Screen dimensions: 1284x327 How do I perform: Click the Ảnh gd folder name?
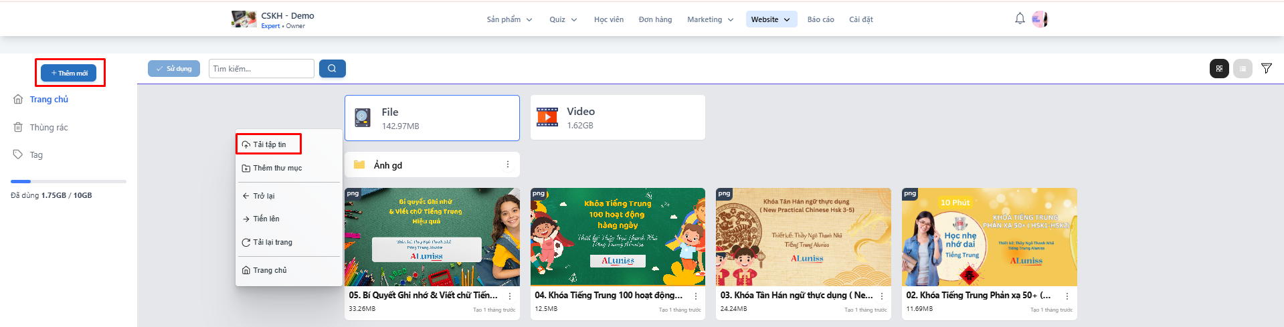[x=388, y=165]
